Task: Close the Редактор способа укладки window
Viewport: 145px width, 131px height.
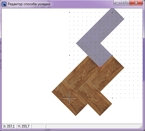Action: tap(136, 3)
